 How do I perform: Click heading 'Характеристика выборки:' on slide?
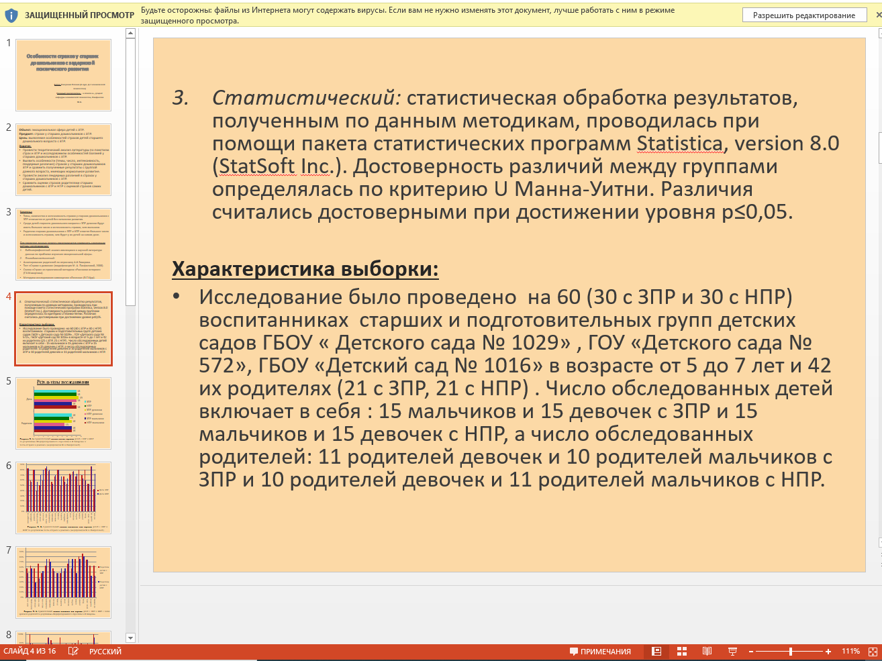(305, 268)
